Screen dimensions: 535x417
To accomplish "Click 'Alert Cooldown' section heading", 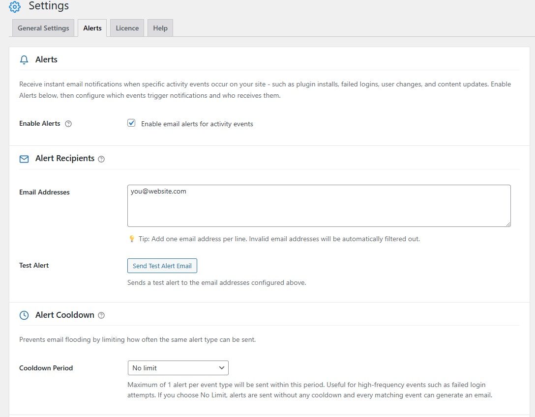I will point(65,315).
